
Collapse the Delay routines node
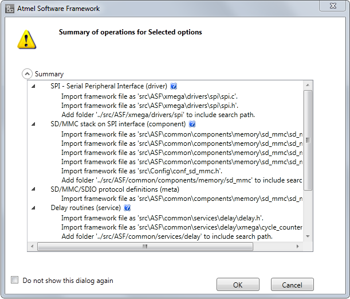(x=33, y=208)
